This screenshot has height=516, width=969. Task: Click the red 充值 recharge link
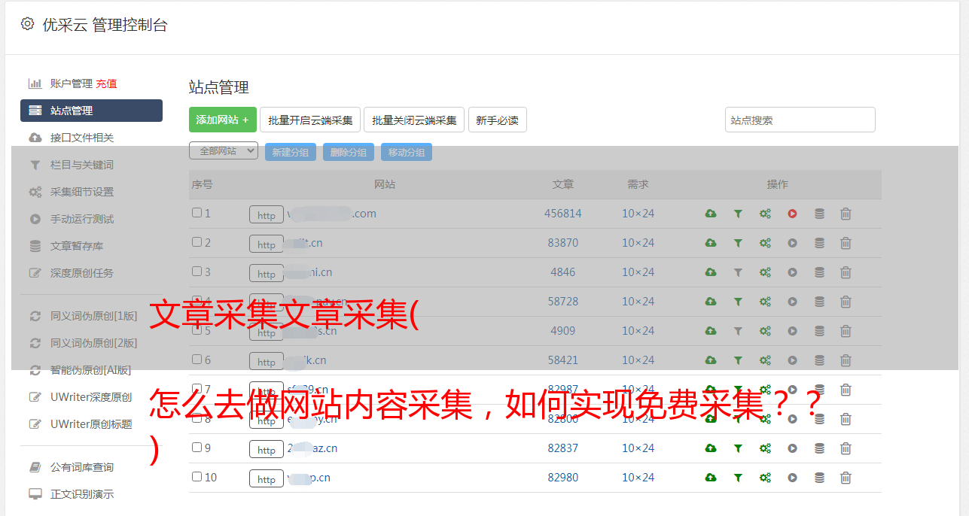[106, 83]
